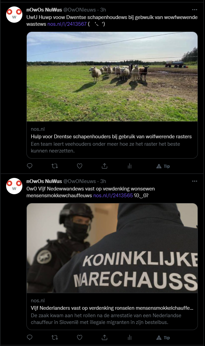The width and height of the screenshot is (205, 346).
Task: Share the sheep farmers tweet
Action: [x=105, y=166]
